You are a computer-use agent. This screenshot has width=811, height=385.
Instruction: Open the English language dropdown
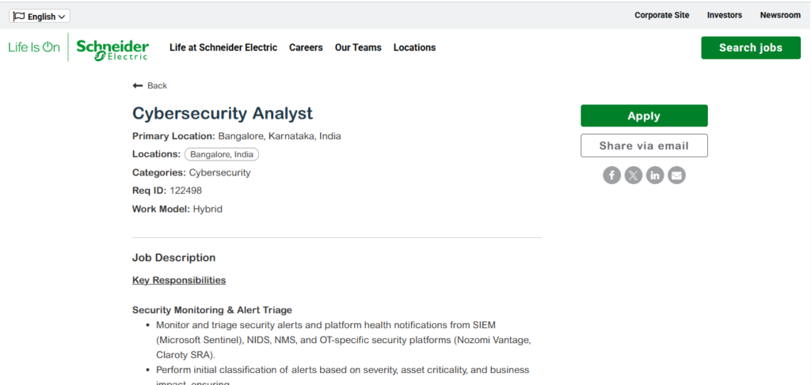(40, 17)
